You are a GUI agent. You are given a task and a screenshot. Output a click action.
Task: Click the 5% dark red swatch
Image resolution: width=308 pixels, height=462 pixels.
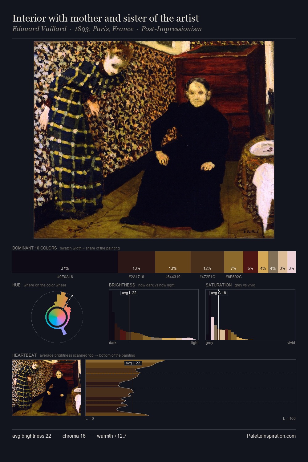coord(250,262)
